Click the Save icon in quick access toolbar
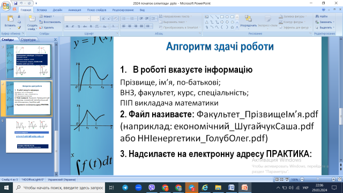 [16, 3]
